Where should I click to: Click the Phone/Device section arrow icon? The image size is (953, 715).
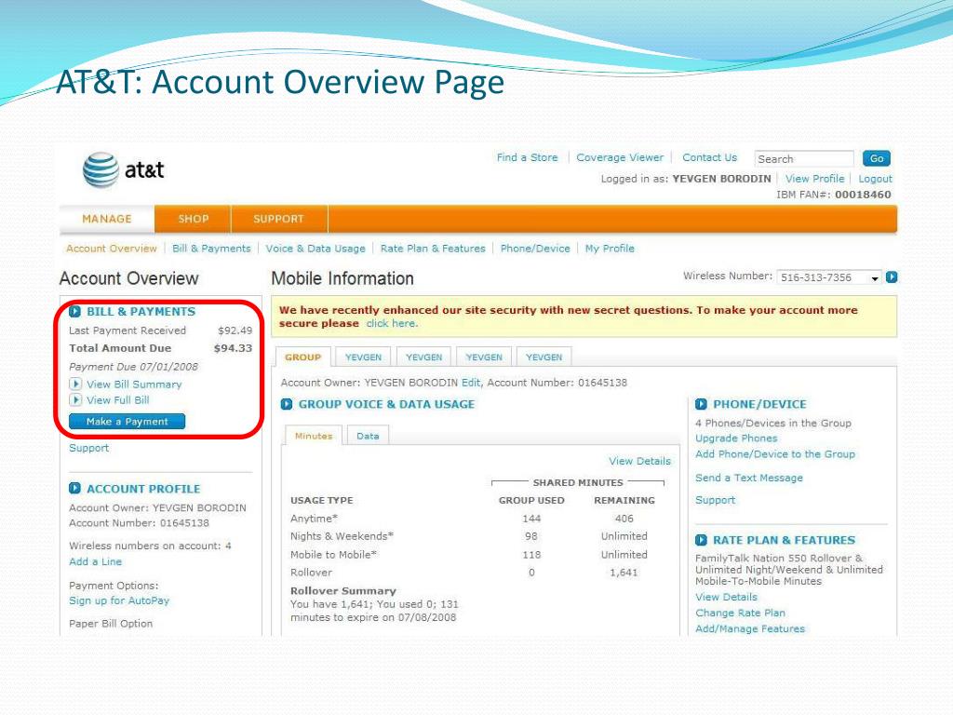702,404
